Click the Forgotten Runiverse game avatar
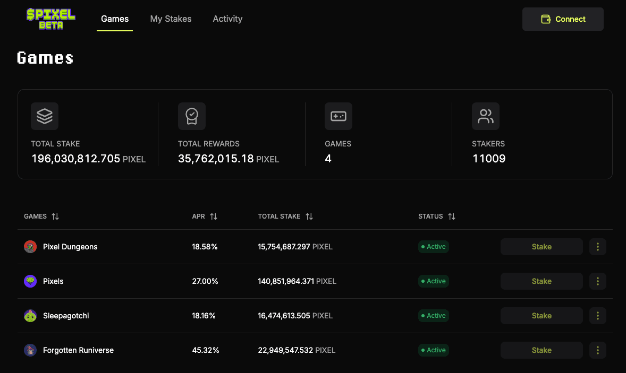This screenshot has height=373, width=626. click(x=30, y=350)
